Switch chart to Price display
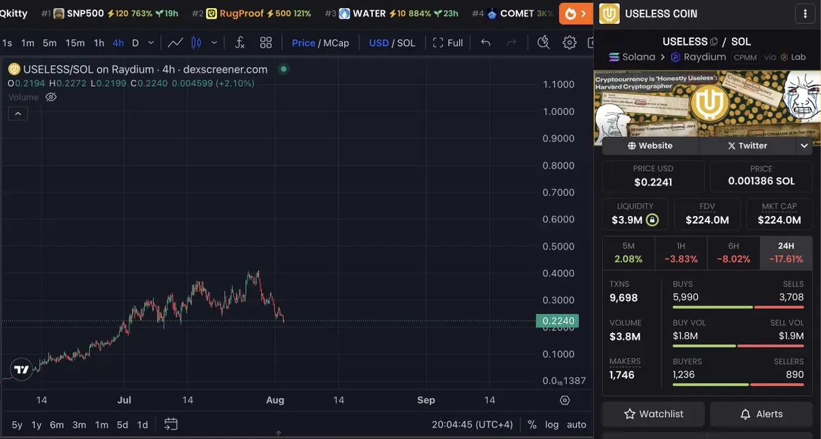821x439 pixels. click(303, 42)
